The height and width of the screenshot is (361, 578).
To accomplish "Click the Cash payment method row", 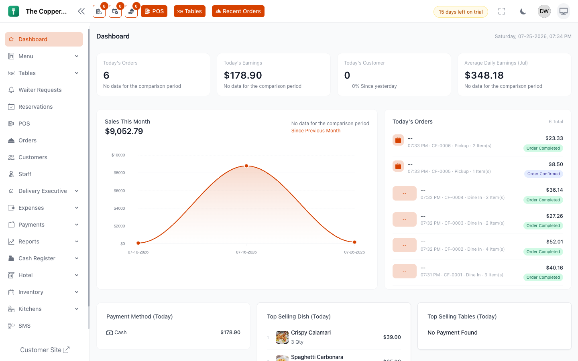I will pyautogui.click(x=173, y=333).
